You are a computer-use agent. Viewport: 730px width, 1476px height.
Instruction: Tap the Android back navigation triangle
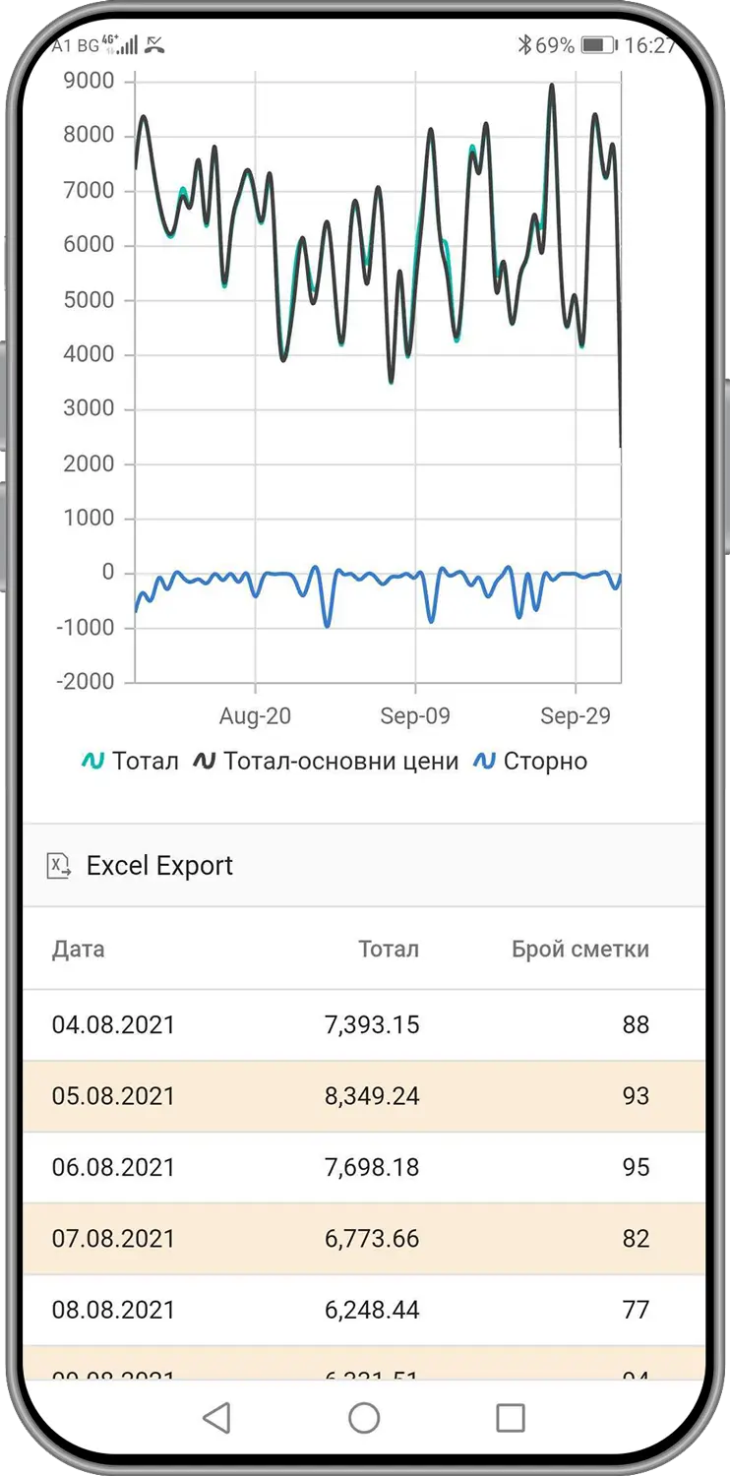tap(216, 1417)
